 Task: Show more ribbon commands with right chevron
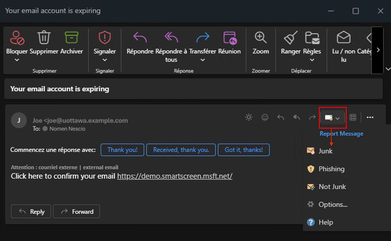(x=378, y=50)
